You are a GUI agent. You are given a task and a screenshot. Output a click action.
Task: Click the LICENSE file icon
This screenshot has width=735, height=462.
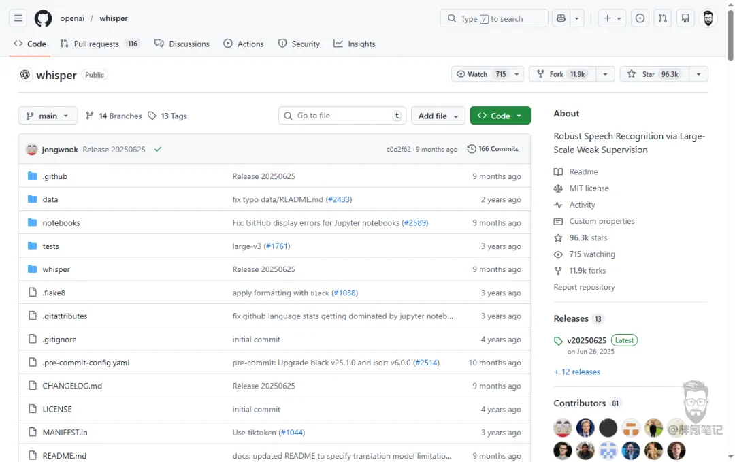[x=33, y=408]
